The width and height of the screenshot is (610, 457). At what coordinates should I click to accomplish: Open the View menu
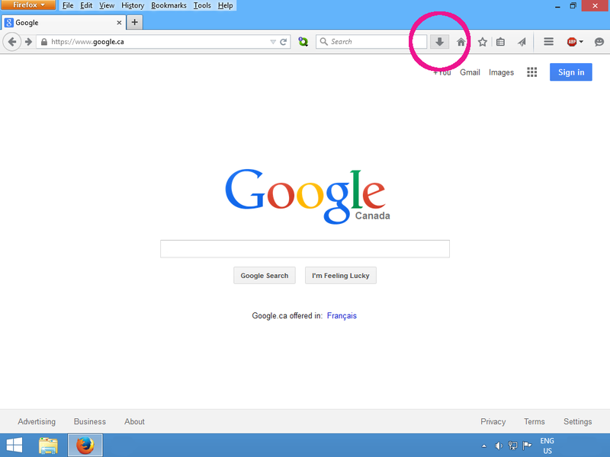pyautogui.click(x=107, y=5)
